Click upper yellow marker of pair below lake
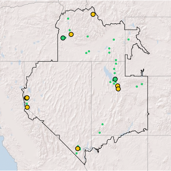 (118, 86)
